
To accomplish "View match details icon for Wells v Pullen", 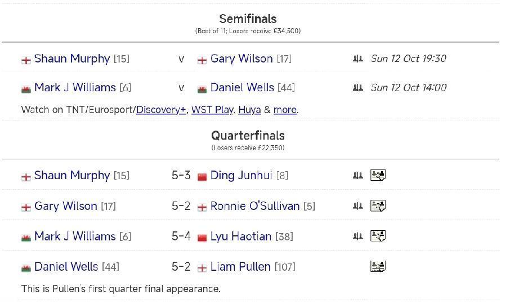I will [x=378, y=266].
